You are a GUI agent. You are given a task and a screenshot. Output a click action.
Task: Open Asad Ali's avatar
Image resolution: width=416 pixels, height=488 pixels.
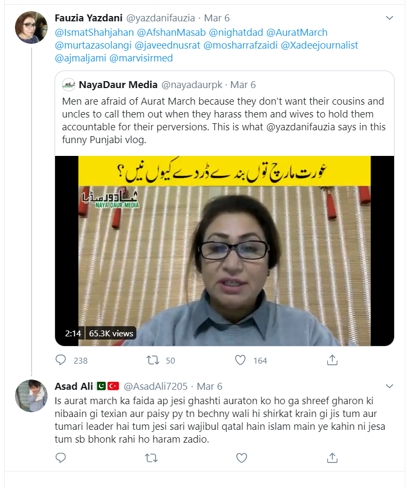point(31,396)
